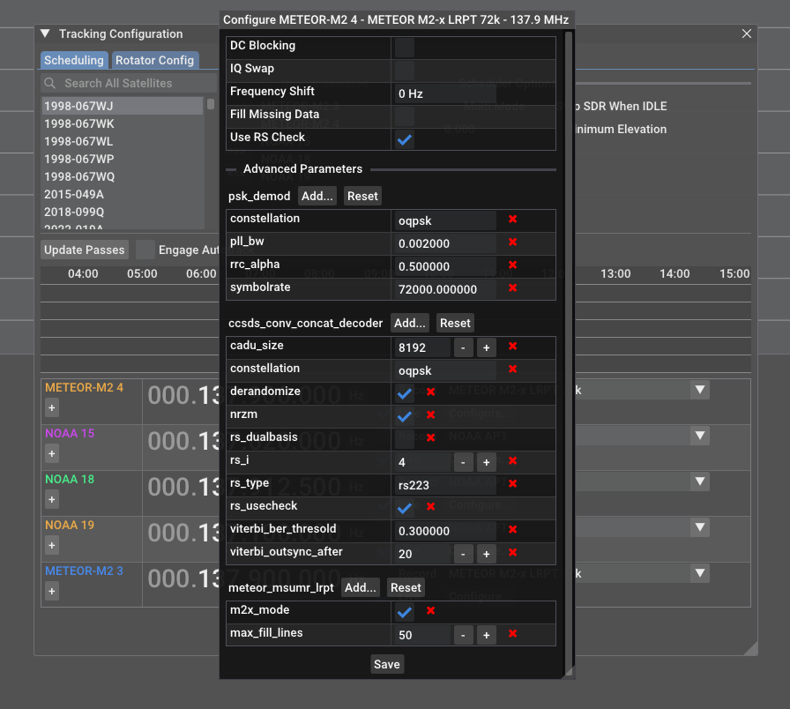This screenshot has height=709, width=790.
Task: Add a downlink under NOAA 18
Action: 52,499
